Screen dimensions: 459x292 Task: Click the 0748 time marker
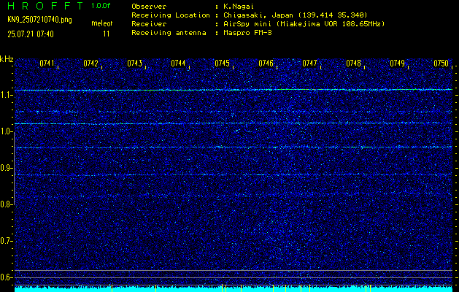[x=354, y=63]
